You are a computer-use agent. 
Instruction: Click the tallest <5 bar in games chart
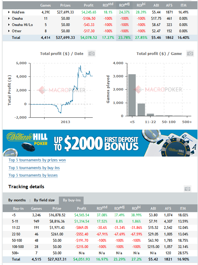pos(132,95)
